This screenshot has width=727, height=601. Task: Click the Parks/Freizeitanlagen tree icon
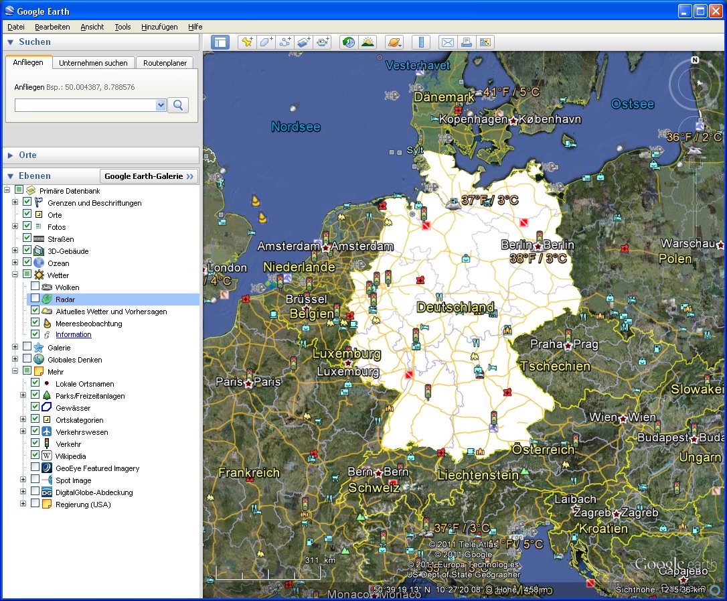tap(47, 395)
